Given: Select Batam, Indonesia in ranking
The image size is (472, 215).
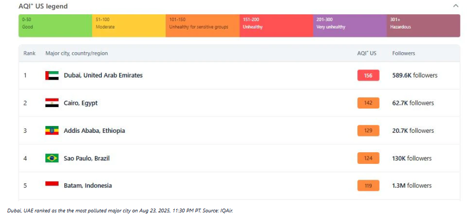Looking at the screenshot, I should tap(88, 185).
